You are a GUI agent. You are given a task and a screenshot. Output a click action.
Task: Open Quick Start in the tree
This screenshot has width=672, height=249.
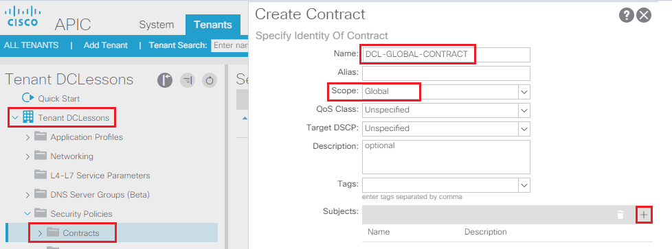click(x=58, y=98)
